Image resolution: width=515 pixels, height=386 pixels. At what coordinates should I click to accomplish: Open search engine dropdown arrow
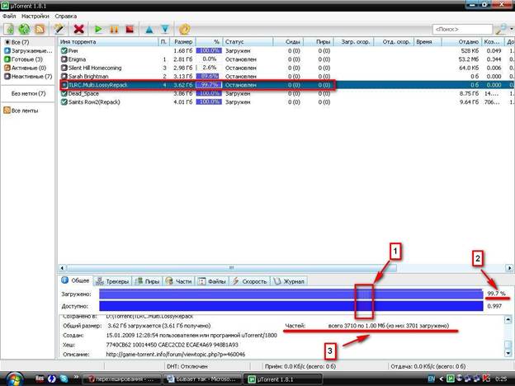[511, 30]
